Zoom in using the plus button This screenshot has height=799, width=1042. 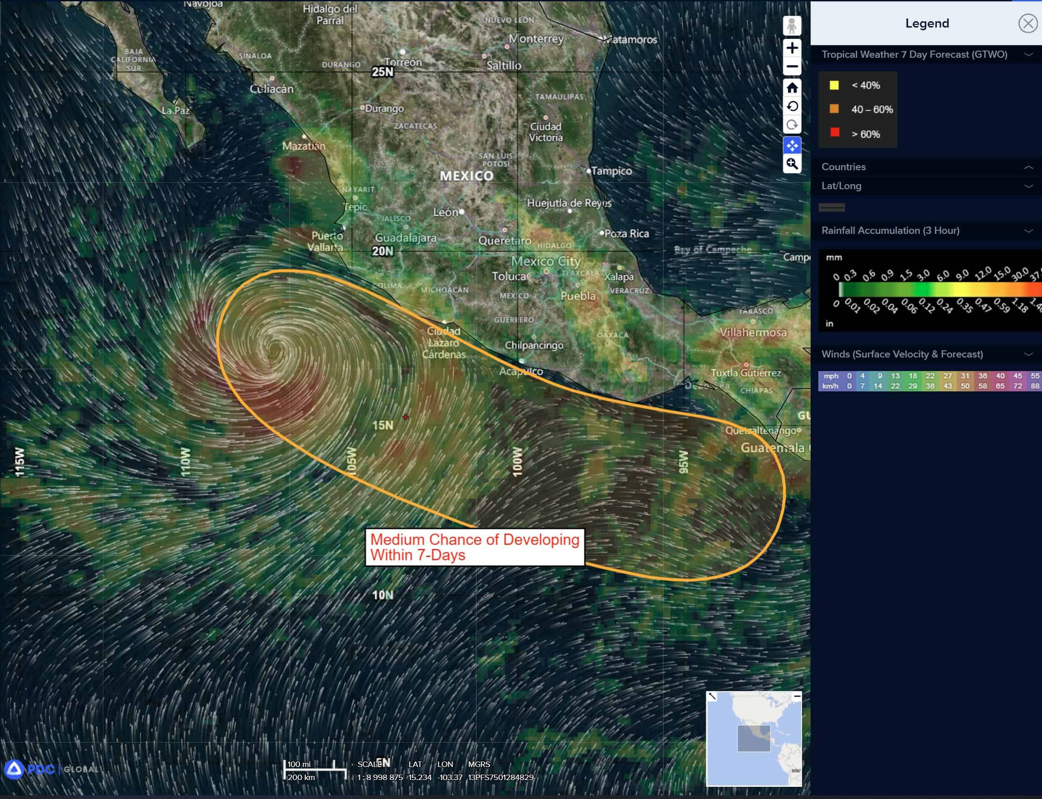[x=792, y=47]
